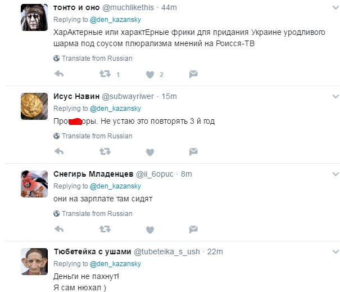Translate the Снегирь Младенцев tweet from Russian

(93, 214)
